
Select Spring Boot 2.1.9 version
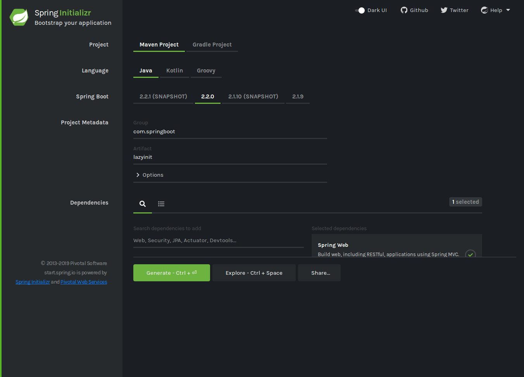(x=298, y=96)
